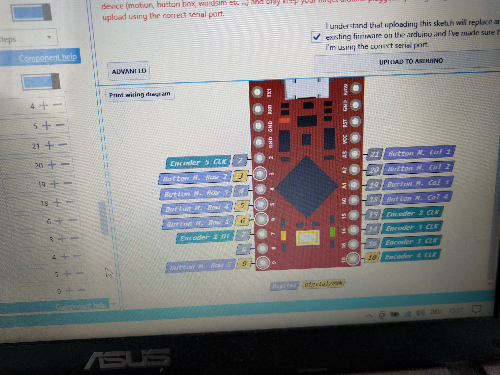Click the plus icon in row 19
Screen dimensions: 500x375
coord(54,184)
